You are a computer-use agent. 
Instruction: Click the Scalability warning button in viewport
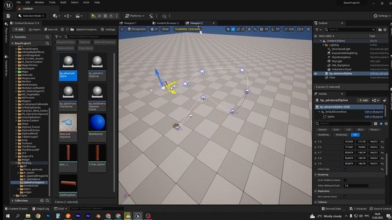187,29
